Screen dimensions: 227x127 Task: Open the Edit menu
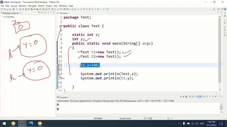7,6
